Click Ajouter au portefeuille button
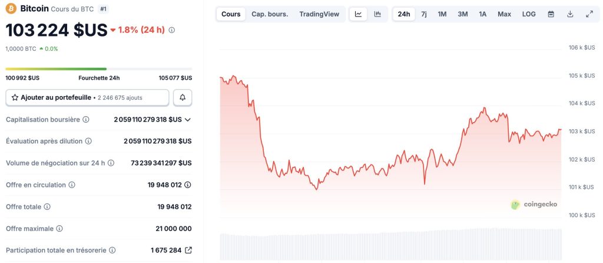 (x=87, y=97)
